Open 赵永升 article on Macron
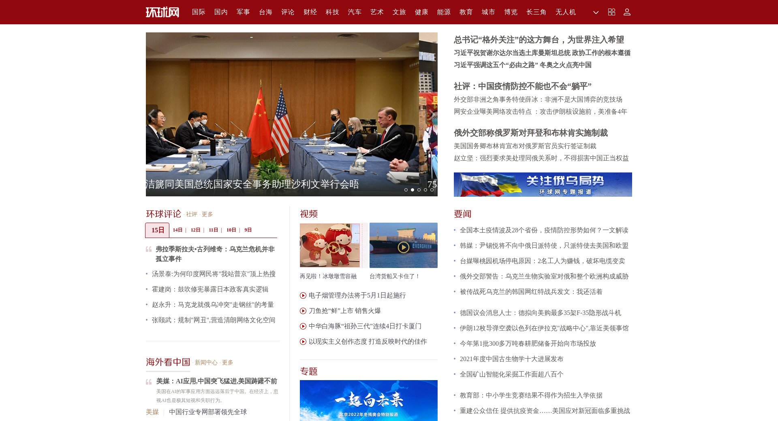Viewport: 778px width, 421px height. pyautogui.click(x=213, y=305)
